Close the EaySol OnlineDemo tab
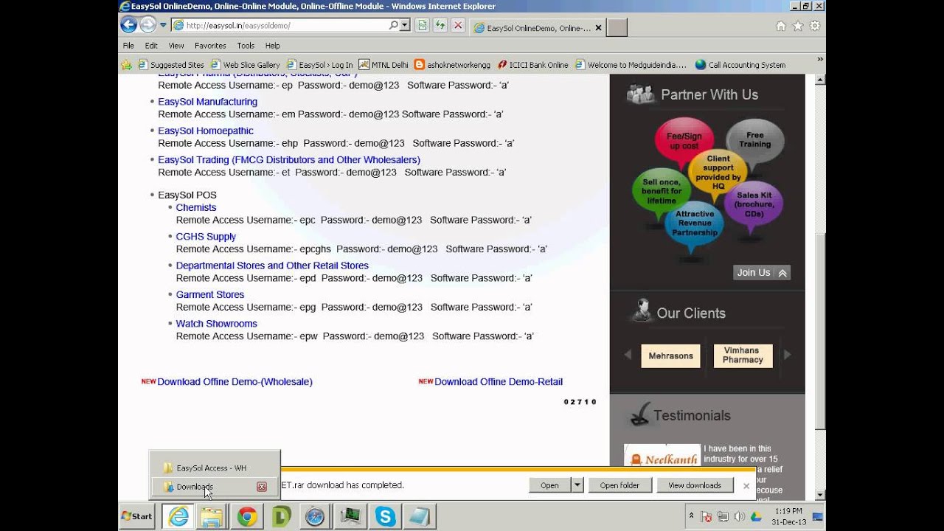 click(598, 28)
